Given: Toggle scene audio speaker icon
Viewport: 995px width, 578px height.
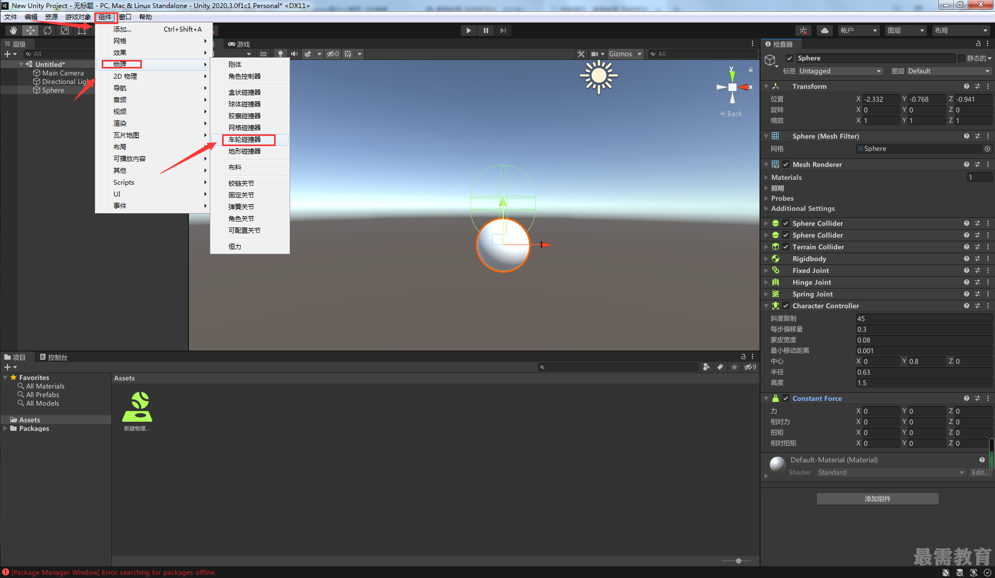Looking at the screenshot, I should pyautogui.click(x=294, y=54).
